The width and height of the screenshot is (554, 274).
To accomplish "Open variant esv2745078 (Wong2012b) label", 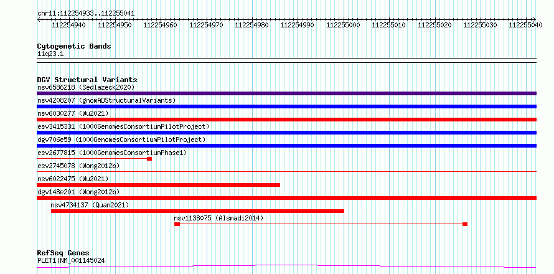I will point(78,166).
